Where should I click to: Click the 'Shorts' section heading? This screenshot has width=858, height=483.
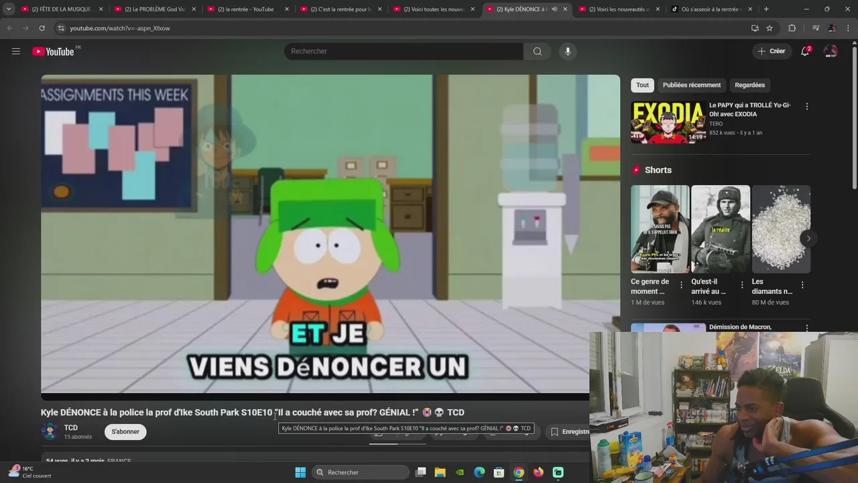click(658, 170)
